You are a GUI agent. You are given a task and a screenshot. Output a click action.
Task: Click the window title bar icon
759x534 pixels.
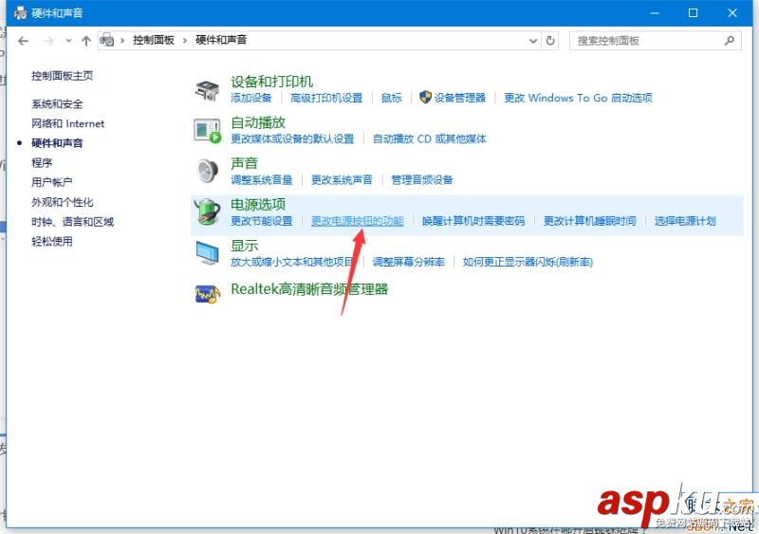[x=20, y=13]
